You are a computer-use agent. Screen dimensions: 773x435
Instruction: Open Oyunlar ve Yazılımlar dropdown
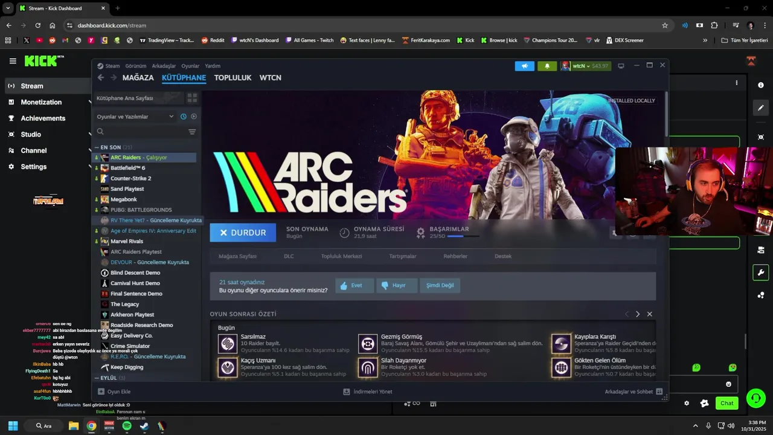point(135,117)
